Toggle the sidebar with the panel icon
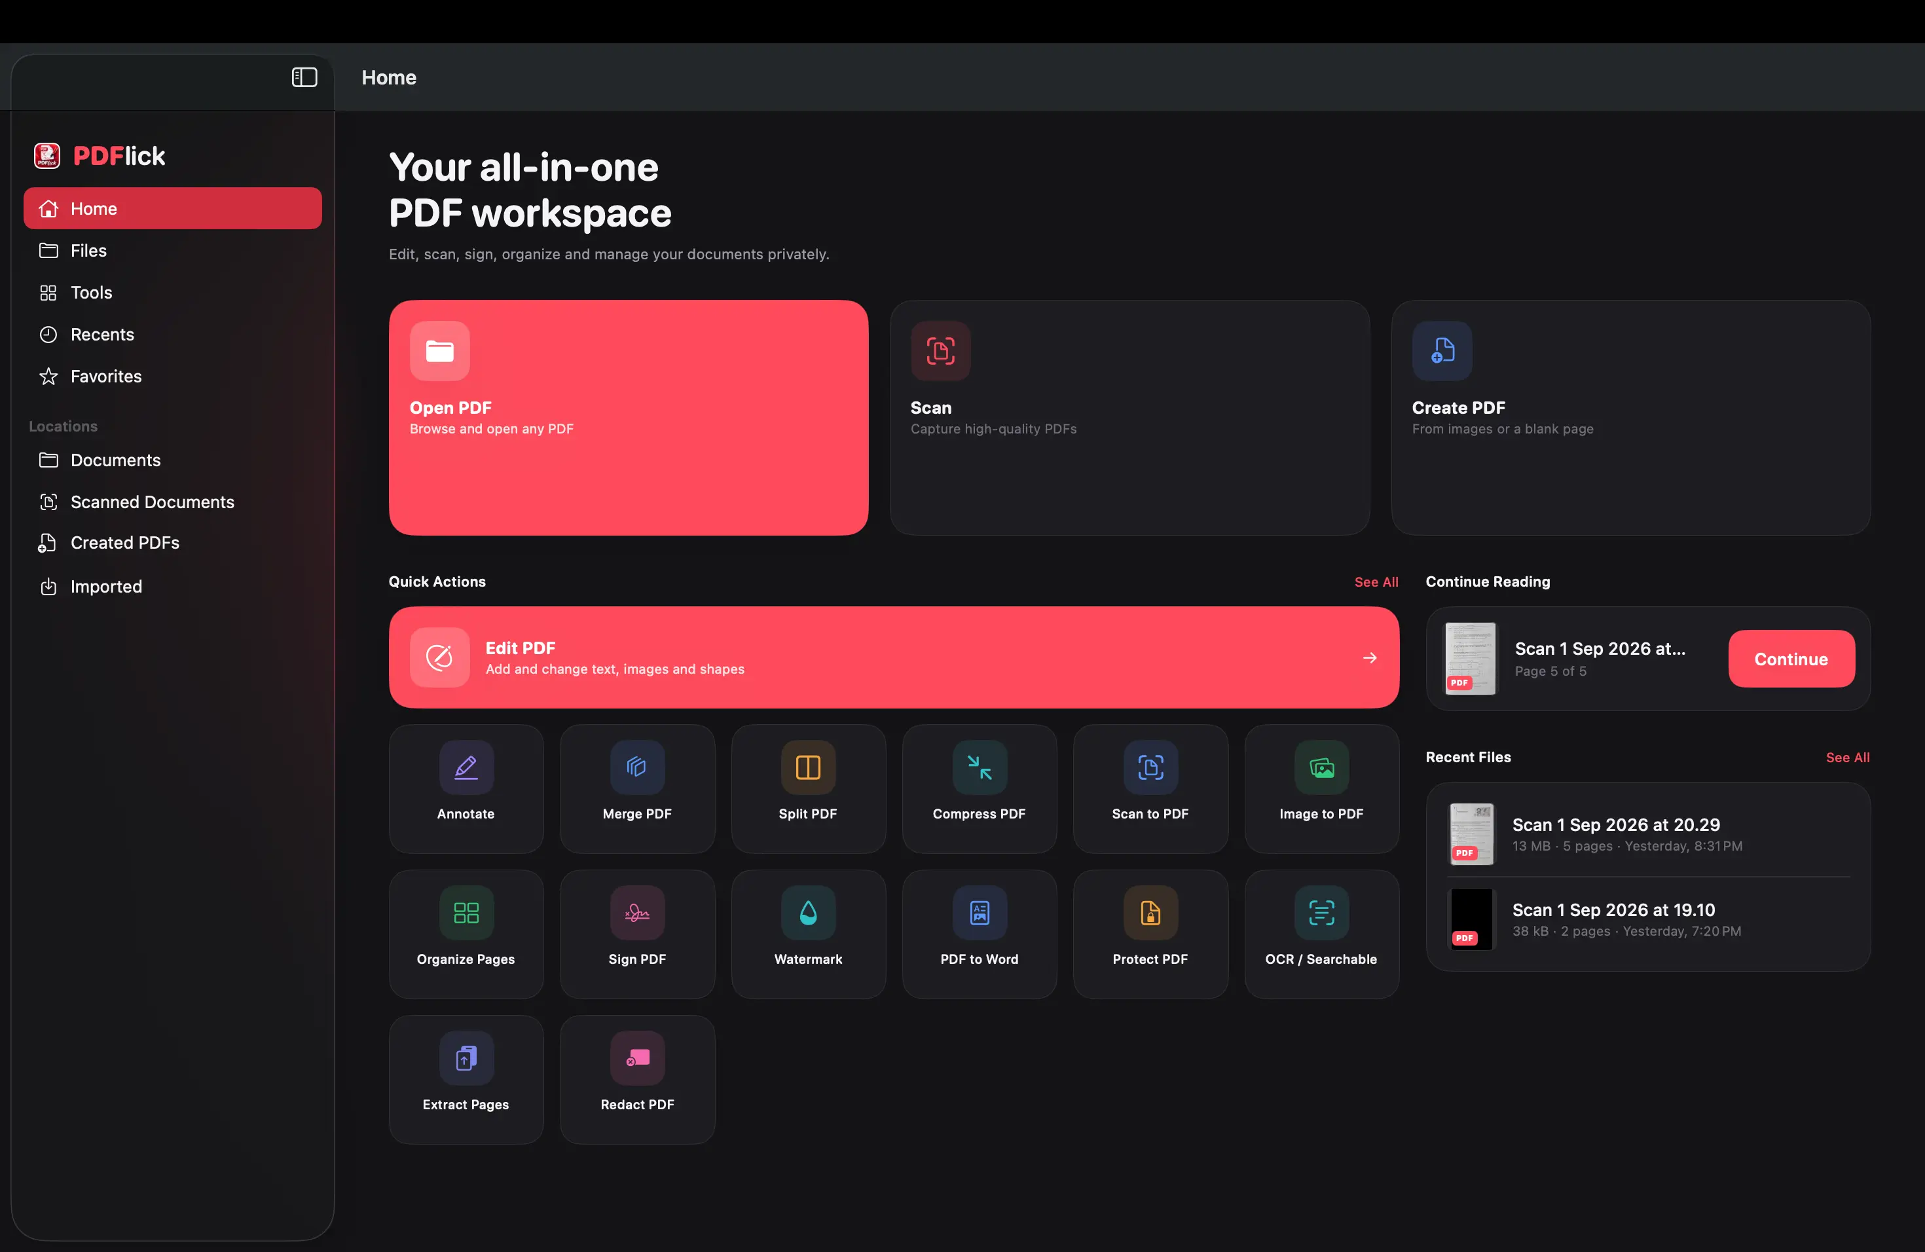The image size is (1925, 1252). 304,78
